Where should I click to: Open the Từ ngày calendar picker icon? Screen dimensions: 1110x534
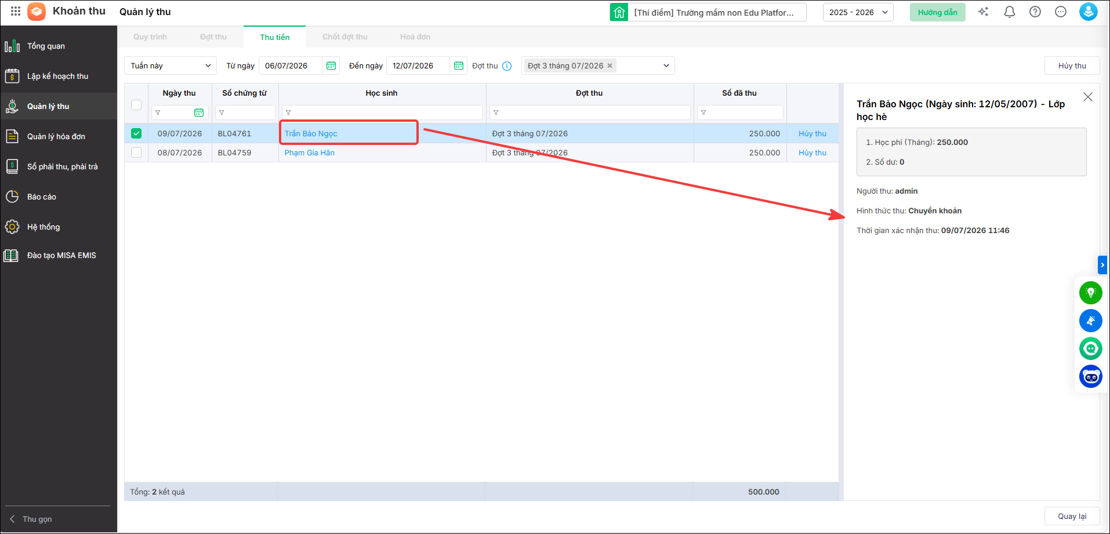pyautogui.click(x=331, y=66)
